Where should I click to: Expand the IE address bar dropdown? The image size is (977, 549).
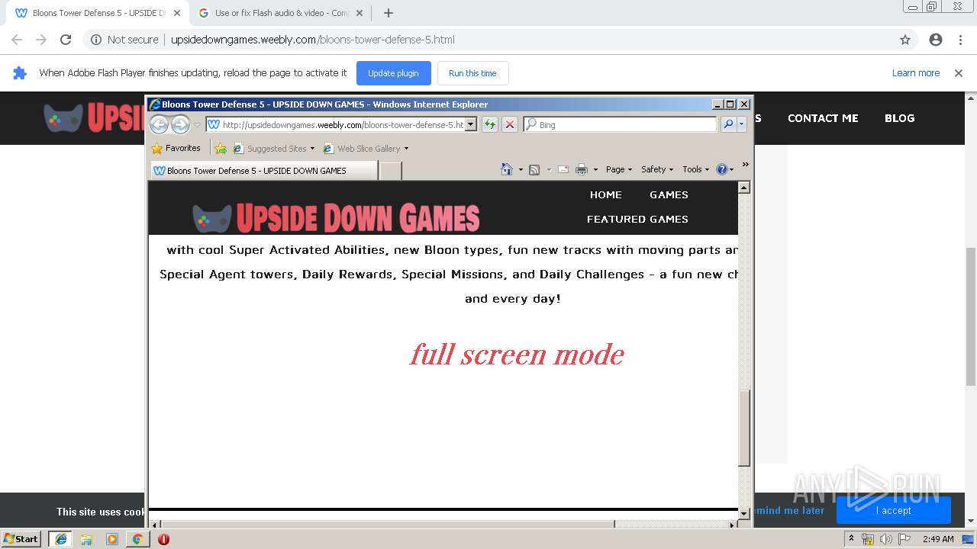(x=471, y=124)
